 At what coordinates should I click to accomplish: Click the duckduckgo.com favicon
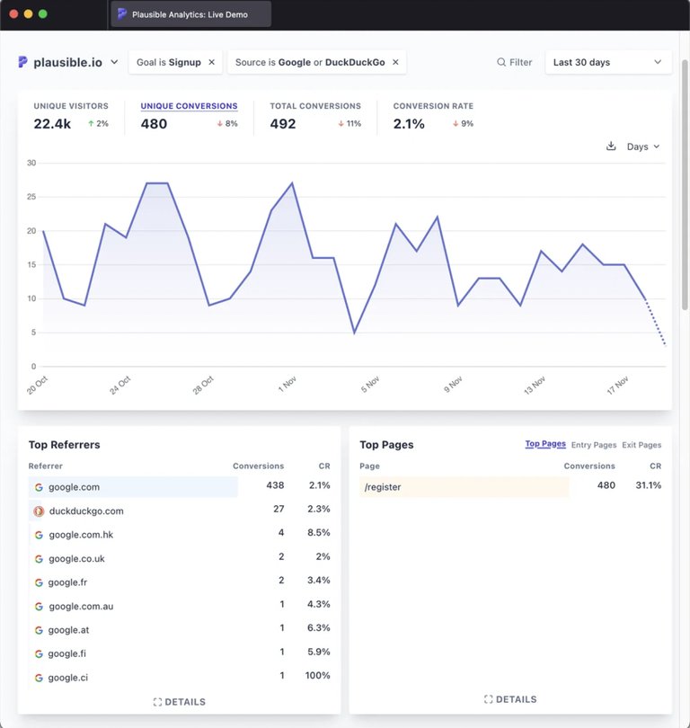pyautogui.click(x=38, y=510)
